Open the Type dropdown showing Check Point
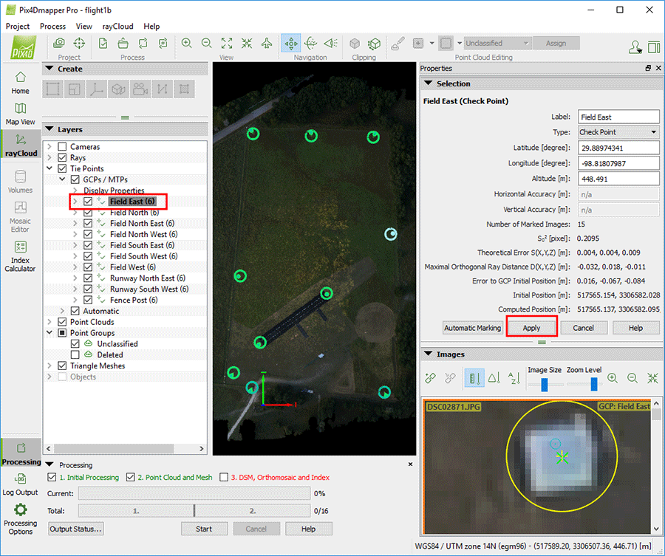 (618, 132)
